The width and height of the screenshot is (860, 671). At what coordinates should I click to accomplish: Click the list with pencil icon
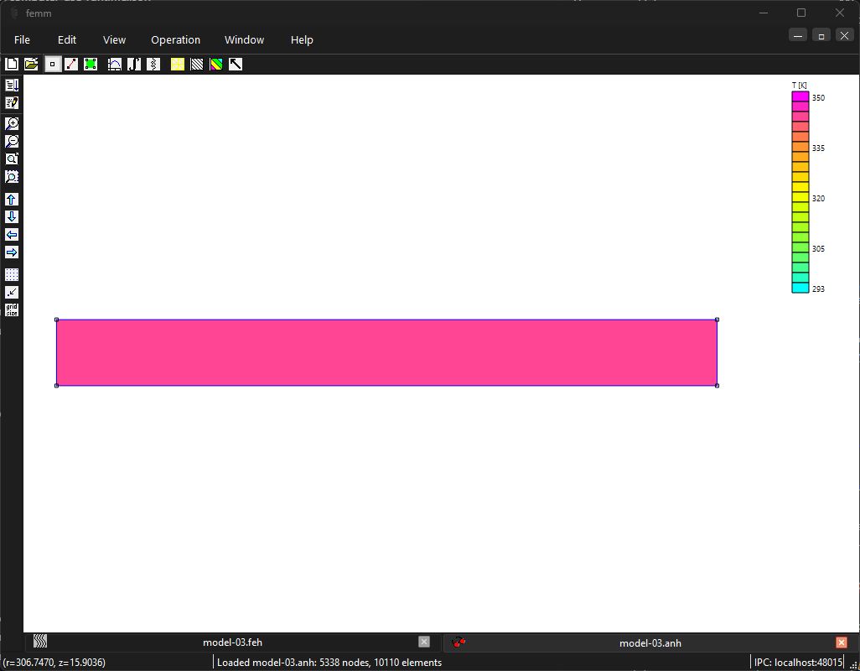click(12, 102)
